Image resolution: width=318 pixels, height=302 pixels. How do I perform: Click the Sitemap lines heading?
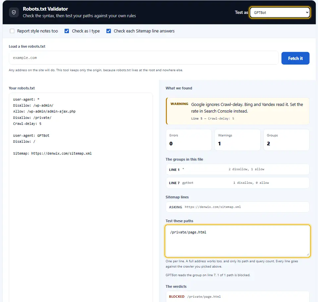(x=177, y=197)
